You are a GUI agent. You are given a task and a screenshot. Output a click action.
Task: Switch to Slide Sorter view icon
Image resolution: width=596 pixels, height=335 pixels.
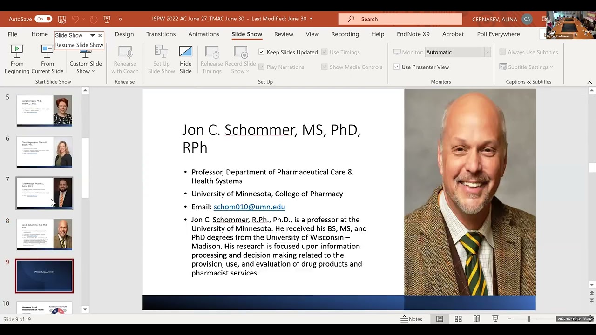click(458, 319)
